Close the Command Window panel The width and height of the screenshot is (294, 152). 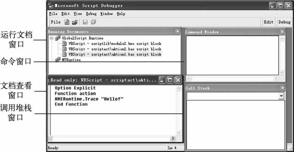282,32
